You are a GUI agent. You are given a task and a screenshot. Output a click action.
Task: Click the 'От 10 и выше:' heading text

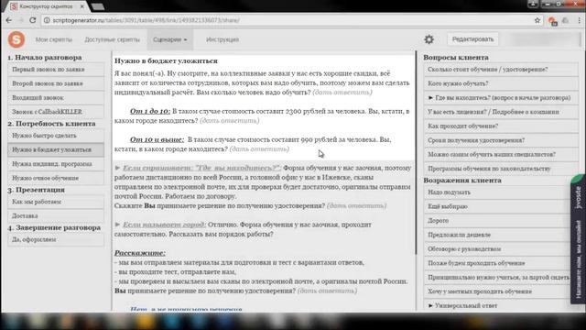(157, 139)
